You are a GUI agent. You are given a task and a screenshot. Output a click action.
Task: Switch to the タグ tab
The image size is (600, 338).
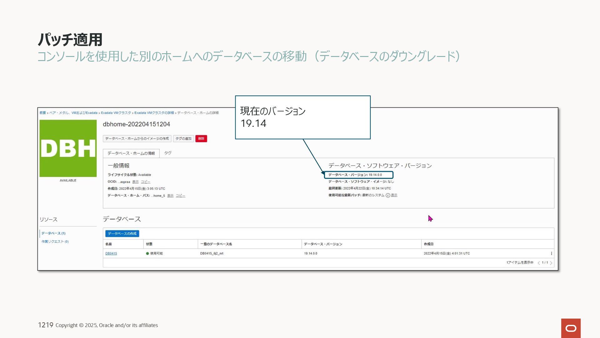pyautogui.click(x=168, y=153)
